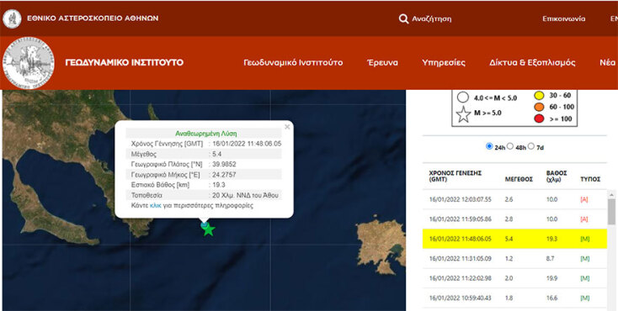The height and width of the screenshot is (311, 618).
Task: Click the [A] type tag in the 11:59:05.86 row
Action: click(584, 219)
